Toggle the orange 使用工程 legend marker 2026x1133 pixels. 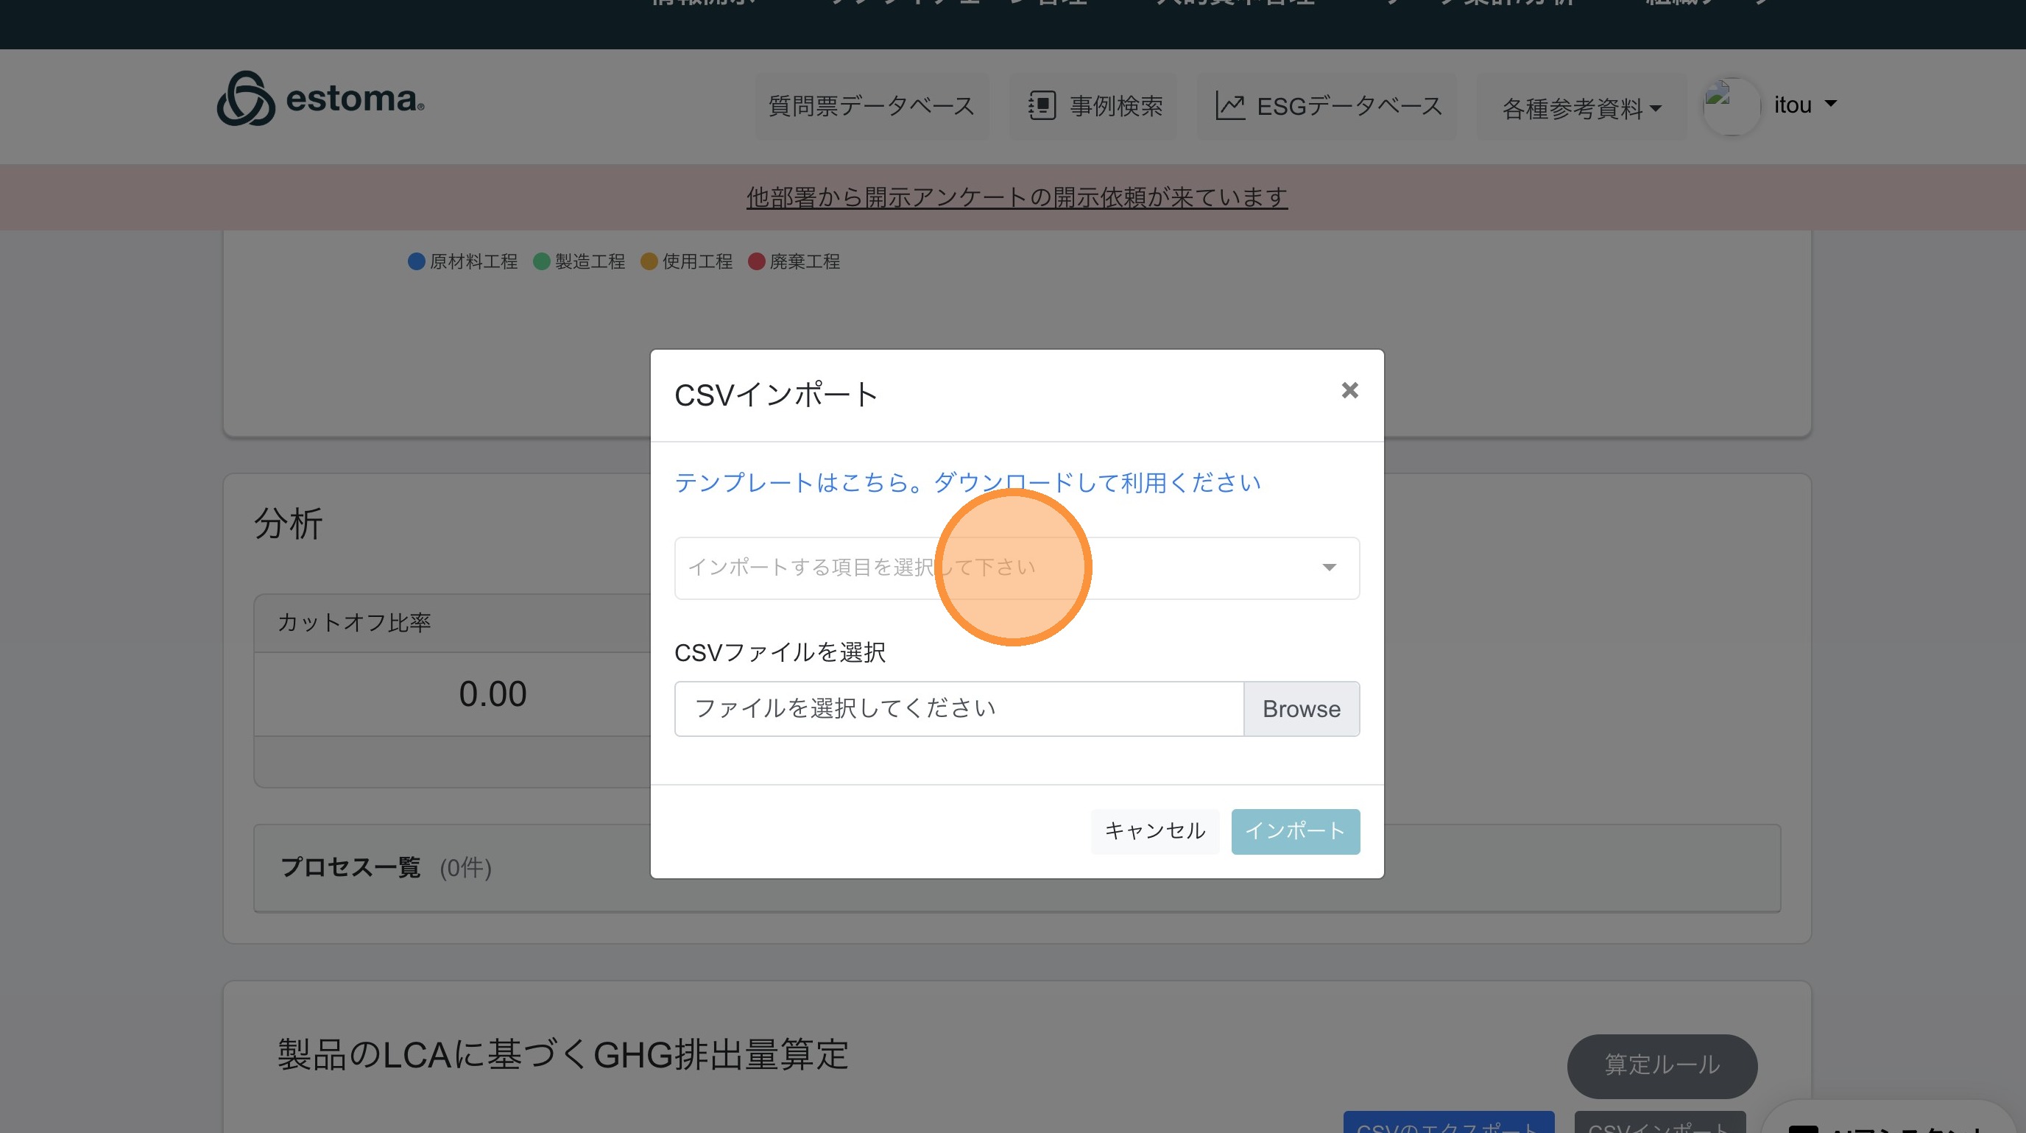coord(649,261)
